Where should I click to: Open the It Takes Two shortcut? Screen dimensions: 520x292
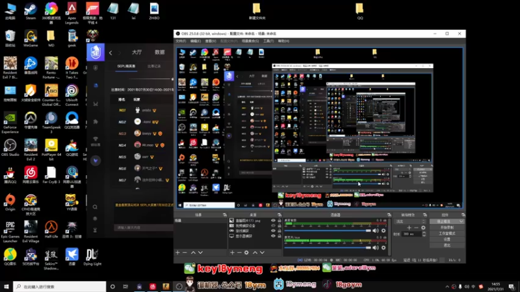pos(71,68)
